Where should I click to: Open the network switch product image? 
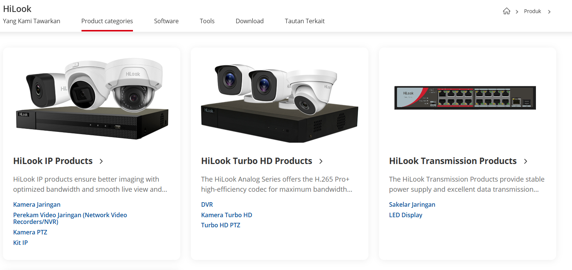coord(465,98)
